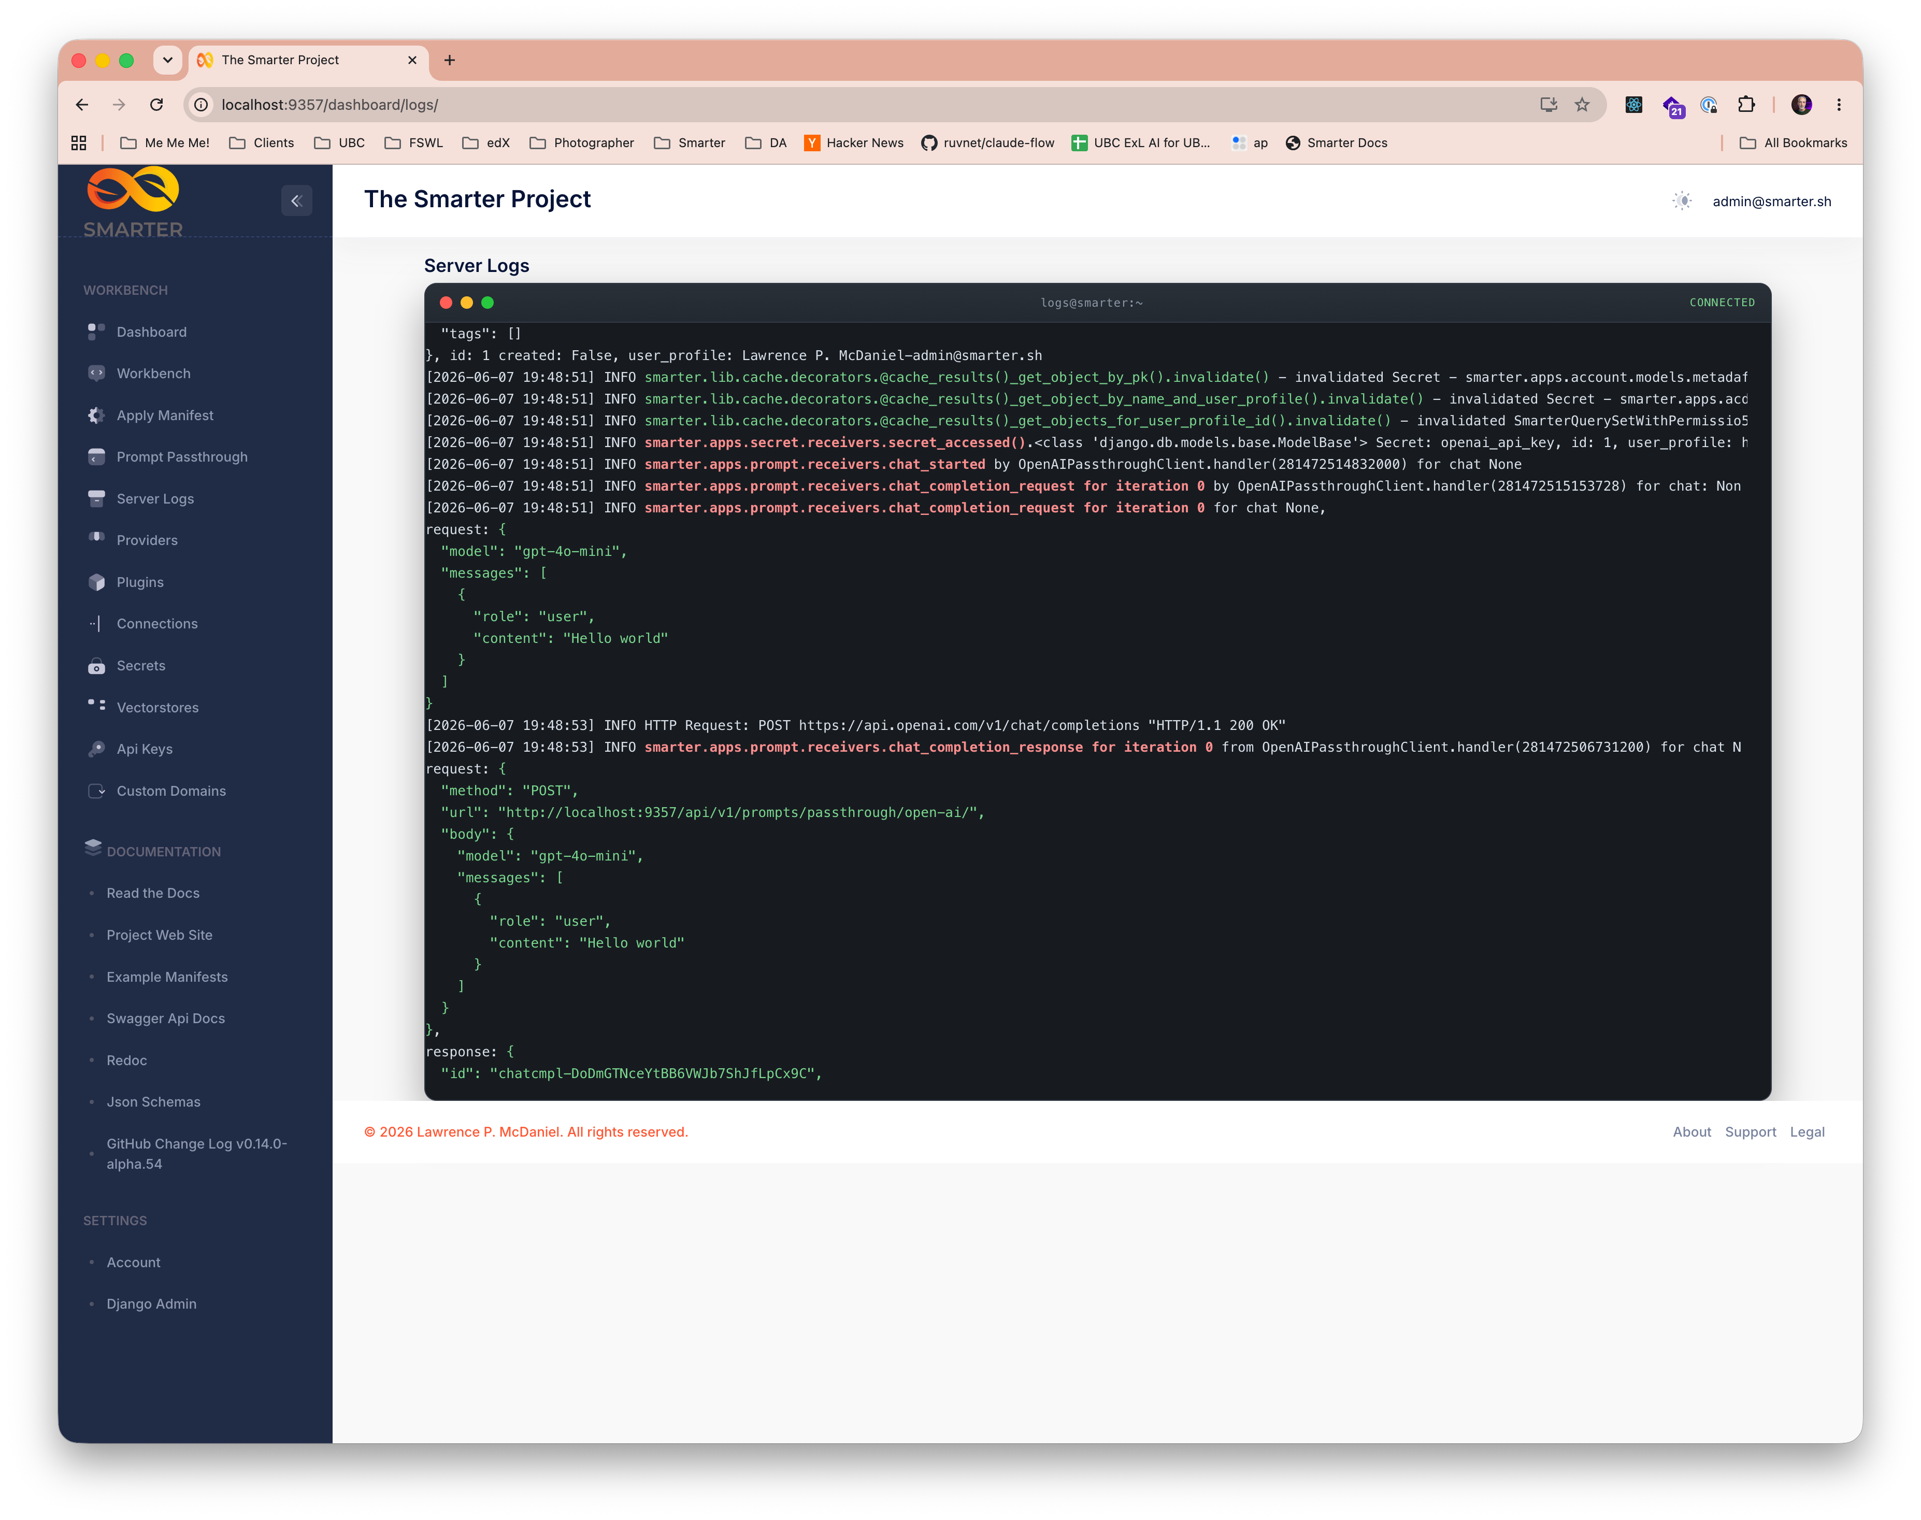The image size is (1921, 1520).
Task: Click the Connections sidebar icon
Action: pos(96,624)
